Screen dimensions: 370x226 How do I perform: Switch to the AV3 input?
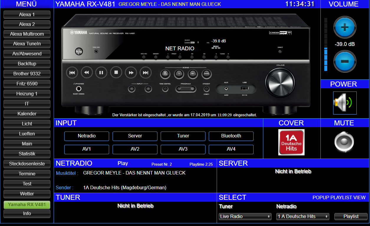click(183, 149)
